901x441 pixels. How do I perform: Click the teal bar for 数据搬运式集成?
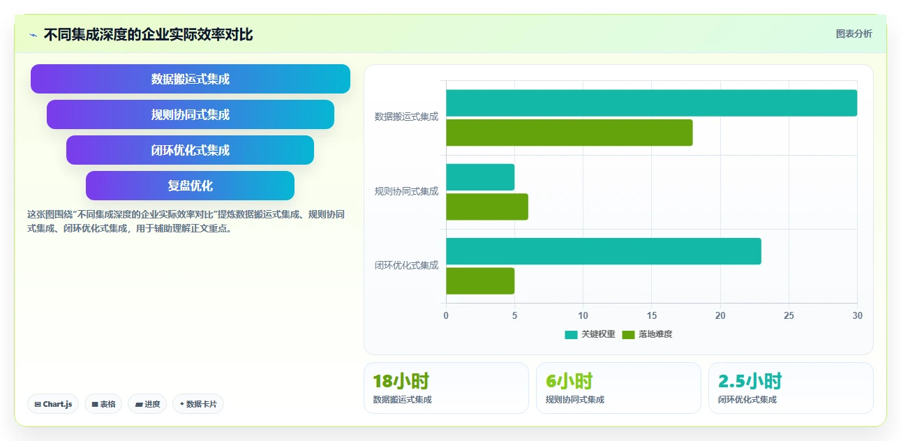click(651, 103)
